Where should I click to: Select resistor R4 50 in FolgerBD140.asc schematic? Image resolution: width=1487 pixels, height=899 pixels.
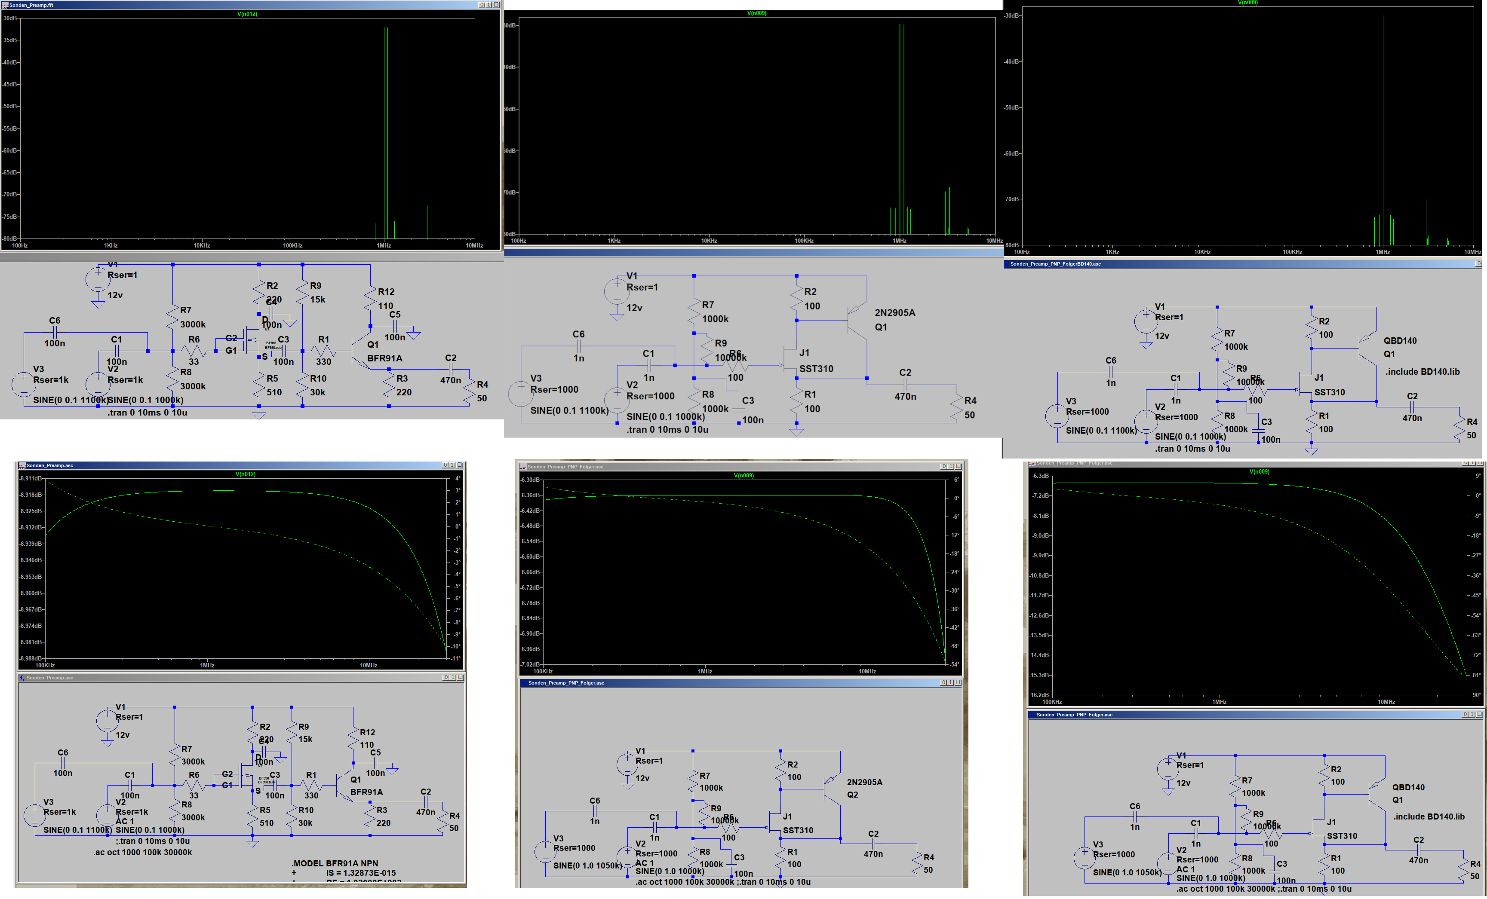point(1460,429)
